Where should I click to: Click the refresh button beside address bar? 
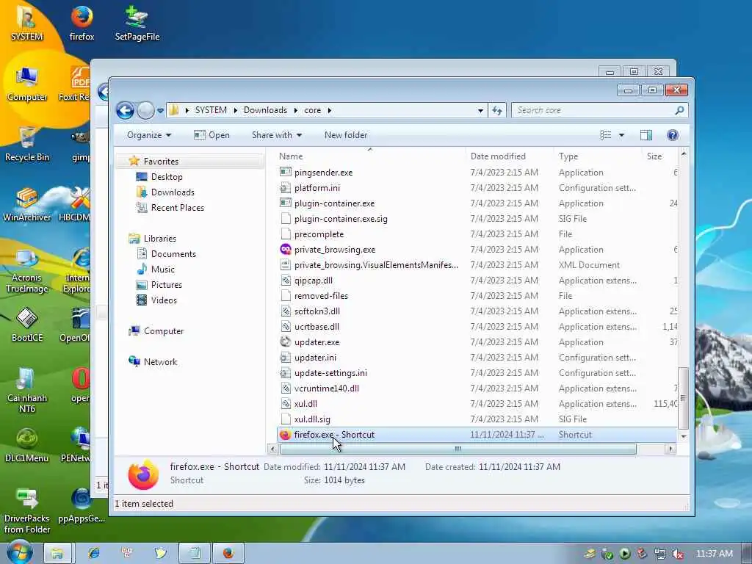coord(497,110)
